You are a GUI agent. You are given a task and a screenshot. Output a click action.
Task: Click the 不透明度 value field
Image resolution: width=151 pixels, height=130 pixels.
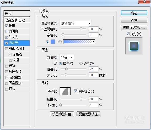(93, 29)
